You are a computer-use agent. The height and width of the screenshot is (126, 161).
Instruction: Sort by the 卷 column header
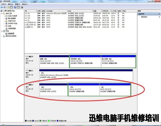(31, 11)
